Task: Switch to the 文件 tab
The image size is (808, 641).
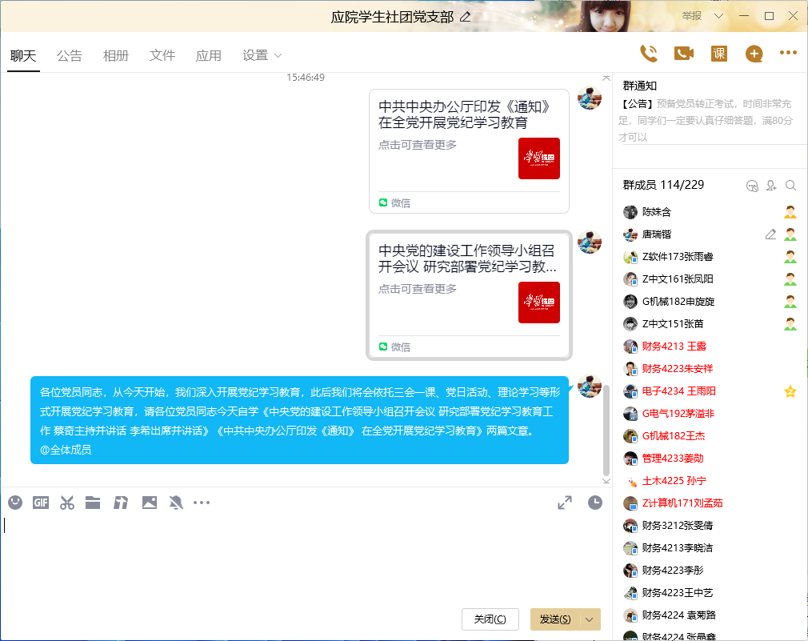Action: (162, 56)
